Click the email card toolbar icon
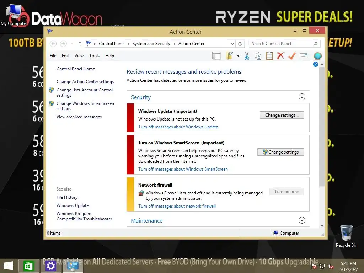This screenshot has height=273, width=364. click(x=304, y=56)
